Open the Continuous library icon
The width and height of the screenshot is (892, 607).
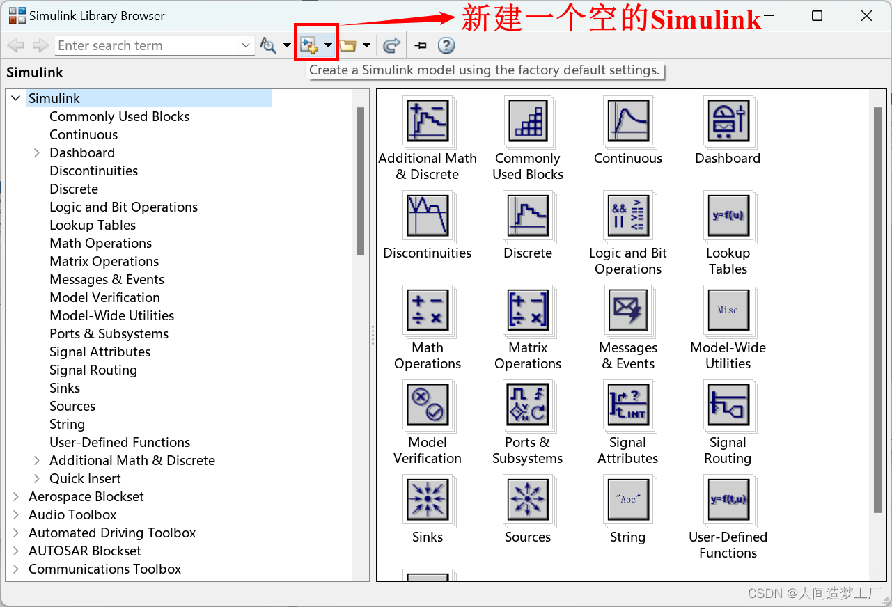(x=628, y=121)
